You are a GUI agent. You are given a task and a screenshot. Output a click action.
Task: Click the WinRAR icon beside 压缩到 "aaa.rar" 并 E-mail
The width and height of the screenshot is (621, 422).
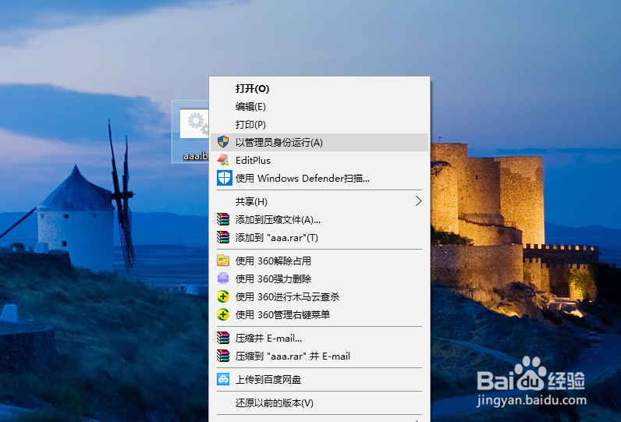tap(223, 356)
